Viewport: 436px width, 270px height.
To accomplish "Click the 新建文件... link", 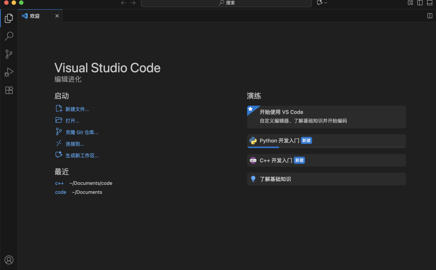I will point(77,109).
